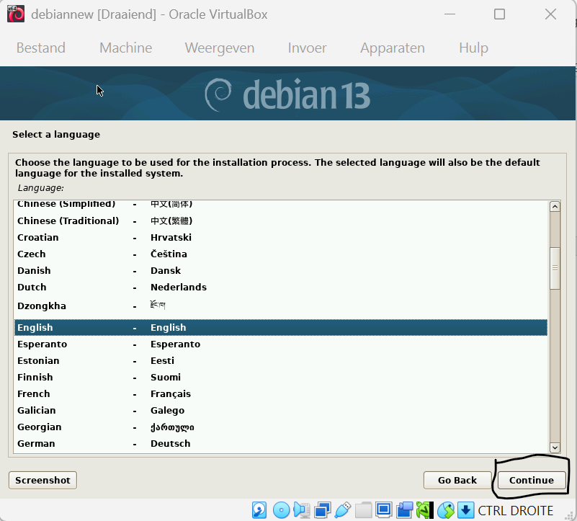Screen dimensions: 577x521
Task: Click the display monitor status icon
Action: 384,510
